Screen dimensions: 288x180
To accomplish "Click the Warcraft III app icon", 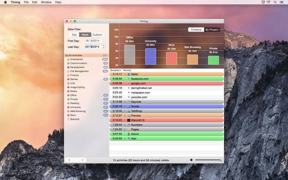I will [129, 120].
